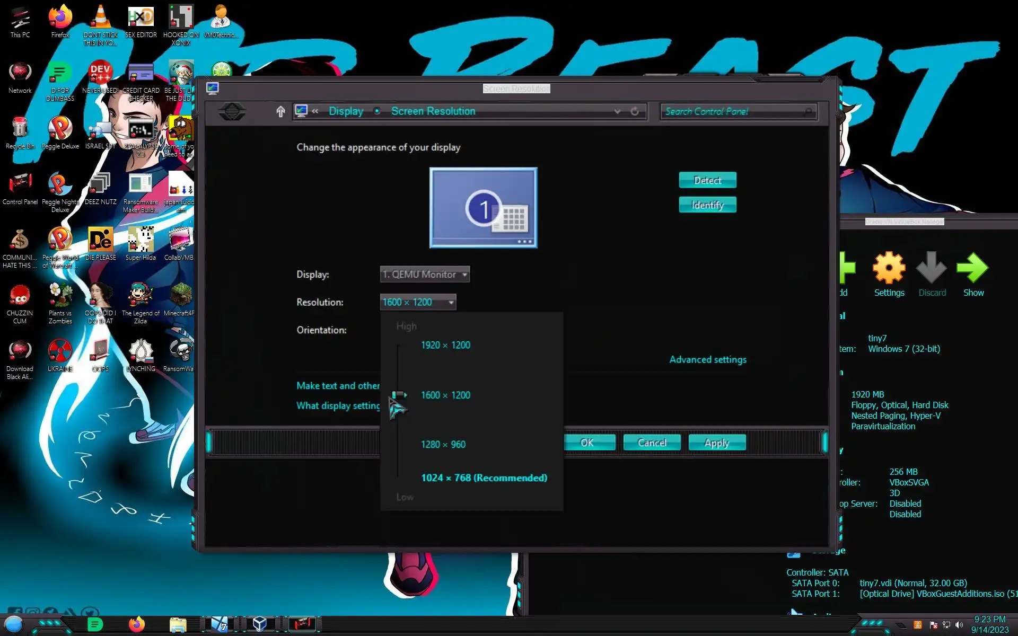The width and height of the screenshot is (1018, 636).
Task: Click the resolution slider handle
Action: tap(399, 395)
